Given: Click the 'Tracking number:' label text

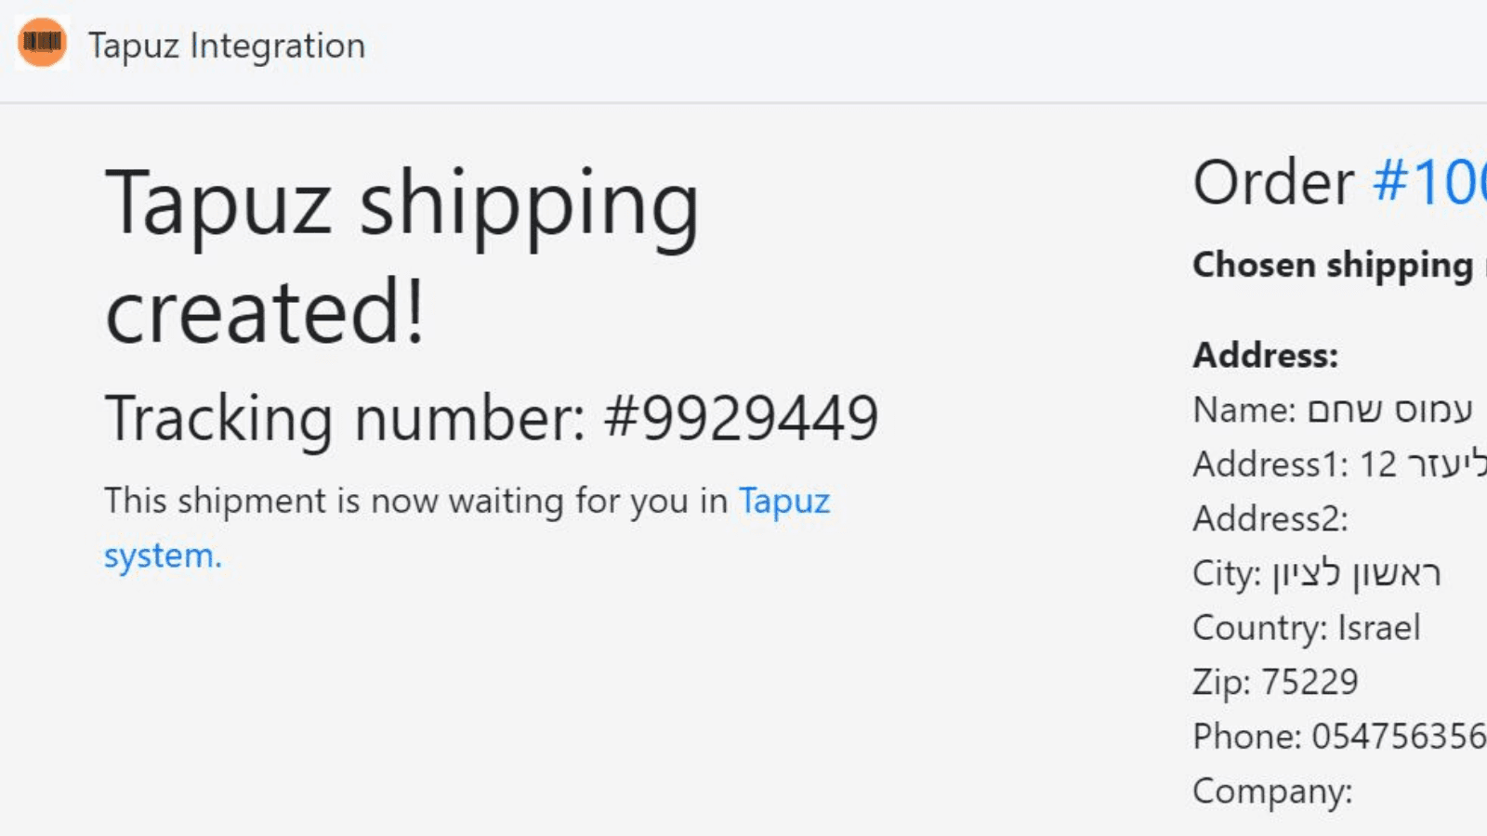Looking at the screenshot, I should 345,418.
